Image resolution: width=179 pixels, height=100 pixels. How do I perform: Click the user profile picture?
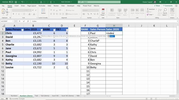(155, 2)
